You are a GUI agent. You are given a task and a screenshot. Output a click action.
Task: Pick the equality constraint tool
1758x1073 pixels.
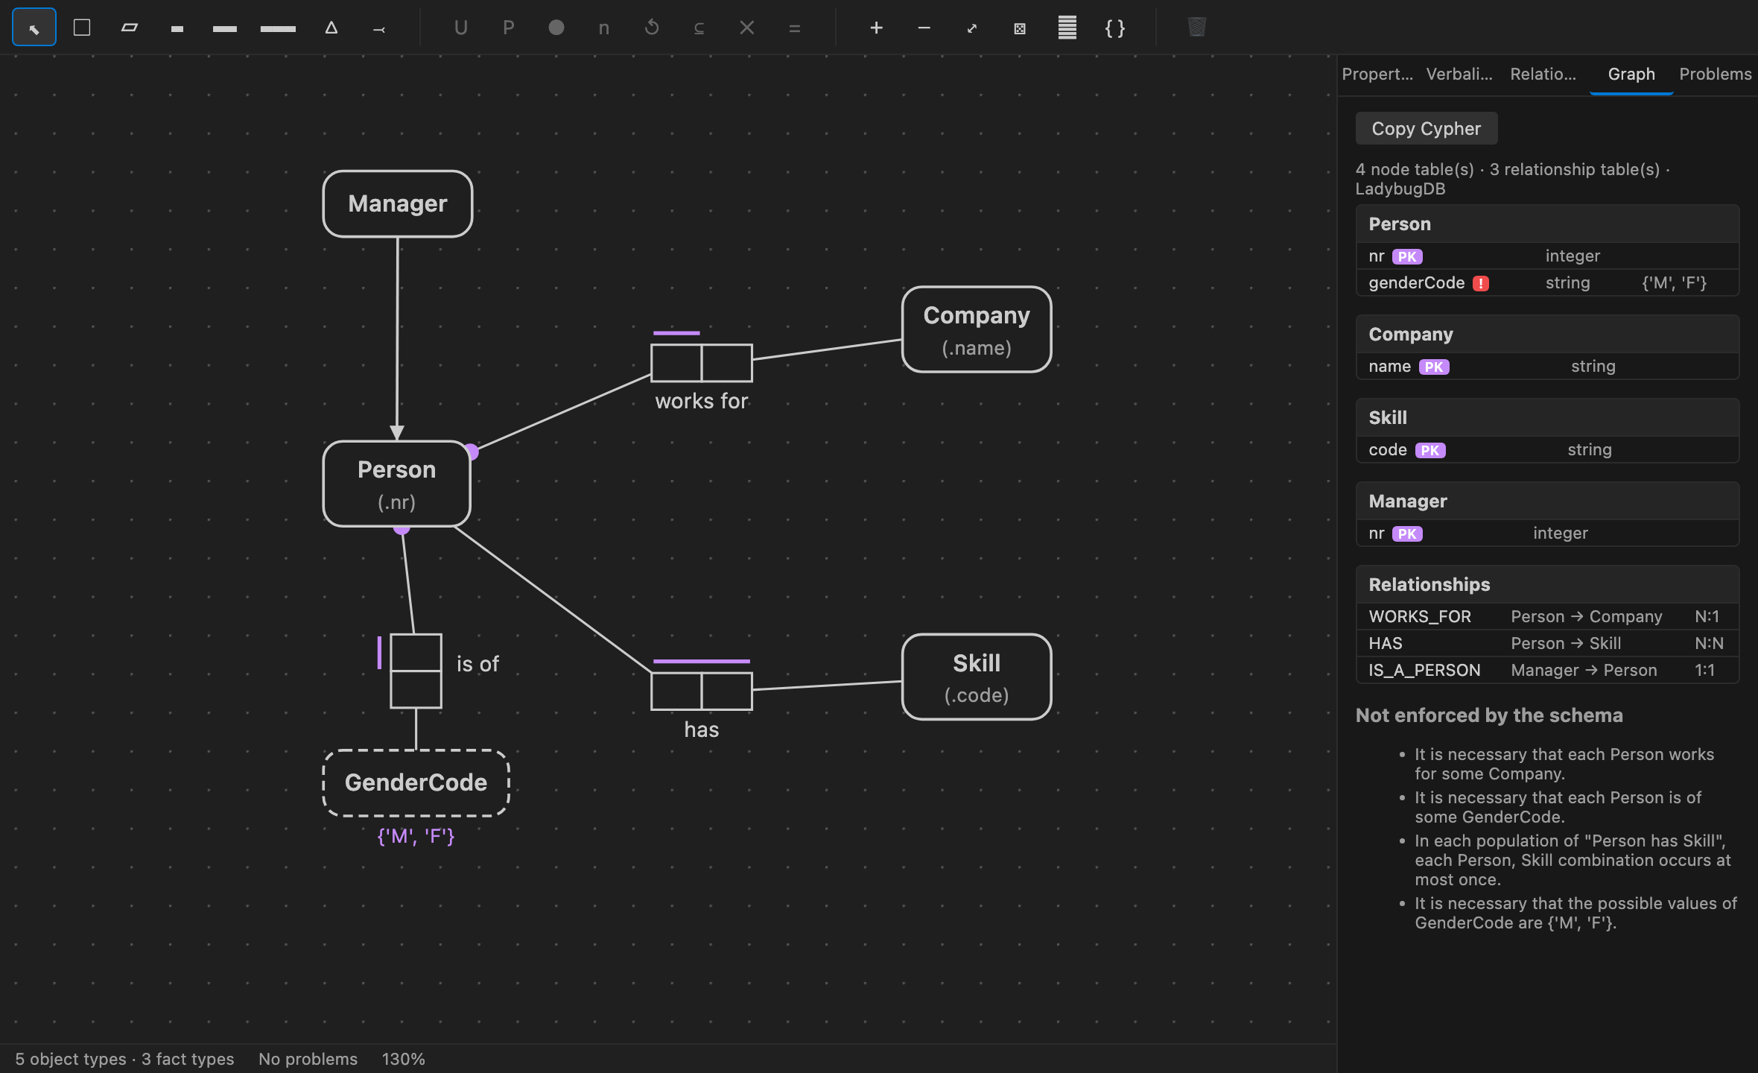(x=795, y=28)
